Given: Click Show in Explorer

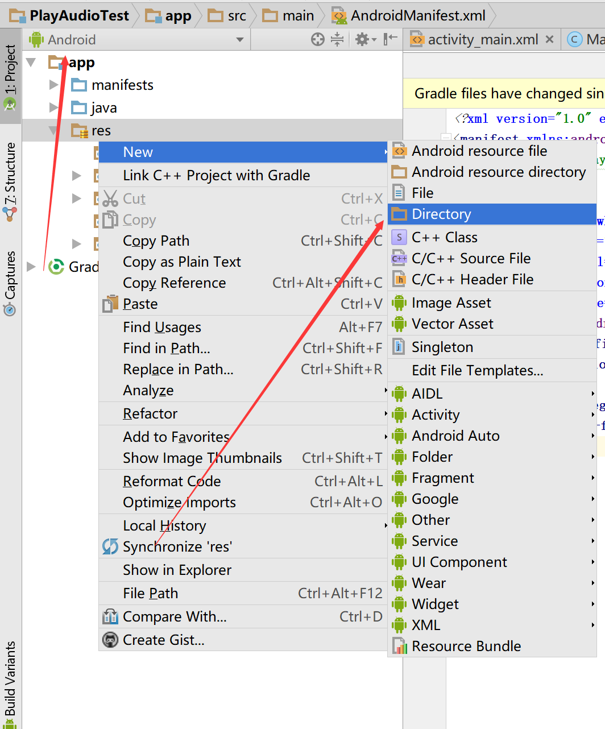Looking at the screenshot, I should pyautogui.click(x=177, y=570).
